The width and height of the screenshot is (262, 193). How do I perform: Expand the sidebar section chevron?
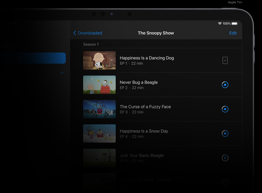point(62,73)
